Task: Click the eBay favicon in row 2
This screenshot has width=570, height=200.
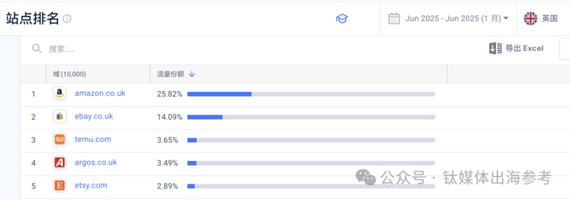Action: point(59,116)
